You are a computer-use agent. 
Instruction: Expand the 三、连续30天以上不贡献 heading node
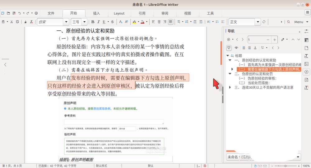click(x=230, y=87)
